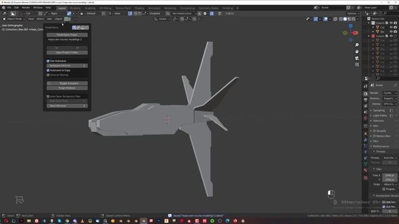Adjust the Autosave Interval slider
The width and height of the screenshot is (399, 224).
67,66
